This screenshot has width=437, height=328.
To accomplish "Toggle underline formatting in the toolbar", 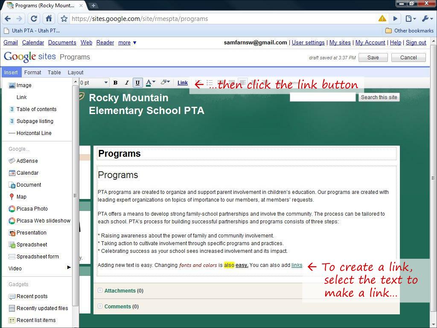I will tap(138, 82).
